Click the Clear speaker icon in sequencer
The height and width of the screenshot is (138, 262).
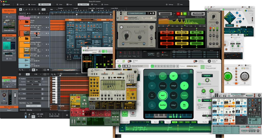click(122, 128)
